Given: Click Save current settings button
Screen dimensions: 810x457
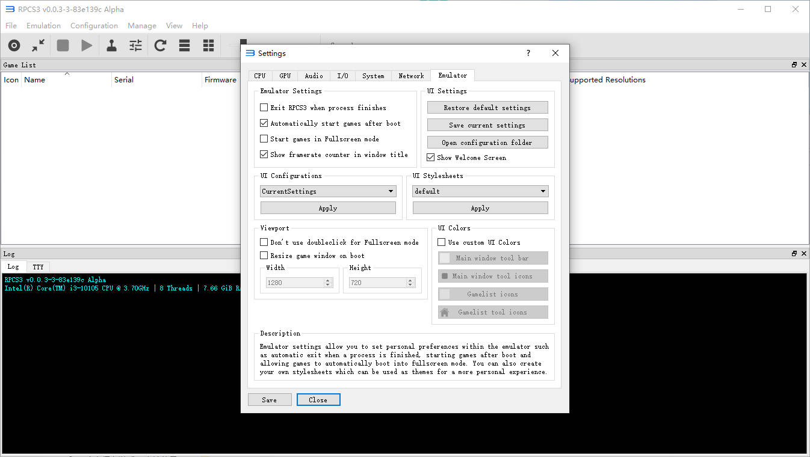Looking at the screenshot, I should [x=487, y=125].
